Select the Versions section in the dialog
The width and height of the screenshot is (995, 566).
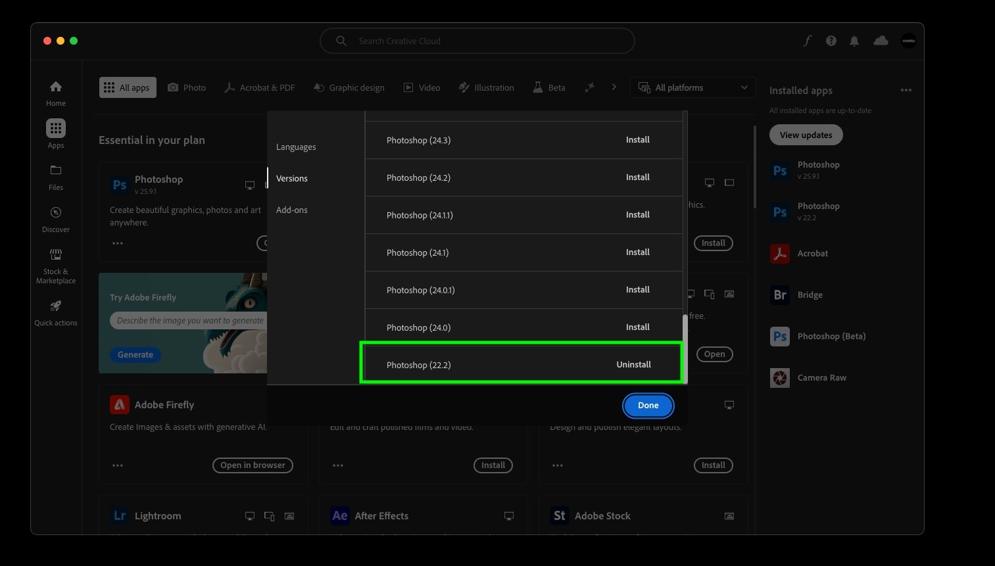(292, 178)
